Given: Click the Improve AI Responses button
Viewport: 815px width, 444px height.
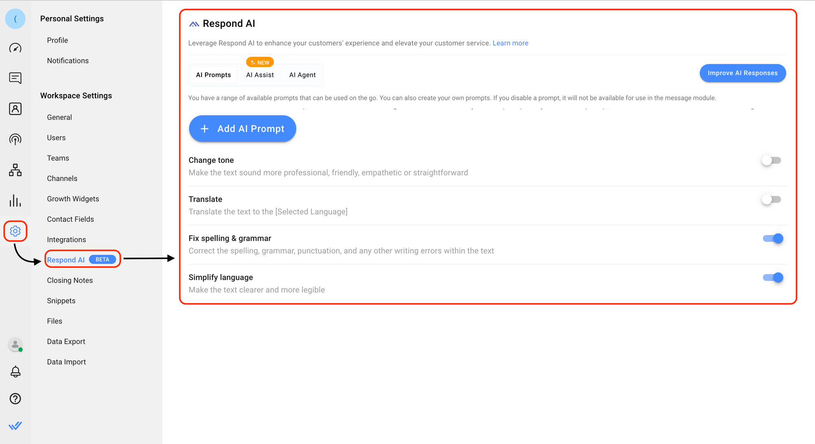Looking at the screenshot, I should [x=742, y=73].
